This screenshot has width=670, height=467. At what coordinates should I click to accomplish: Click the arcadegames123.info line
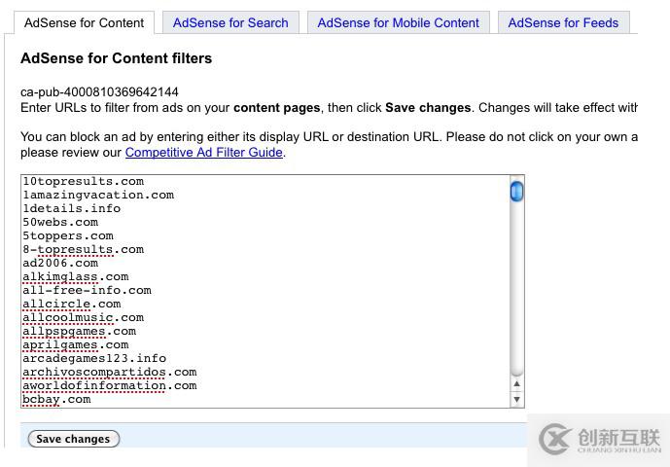coord(94,358)
